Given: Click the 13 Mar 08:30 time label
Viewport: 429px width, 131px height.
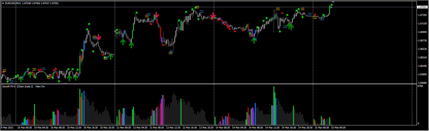Looking at the screenshot, I should 157,128.
